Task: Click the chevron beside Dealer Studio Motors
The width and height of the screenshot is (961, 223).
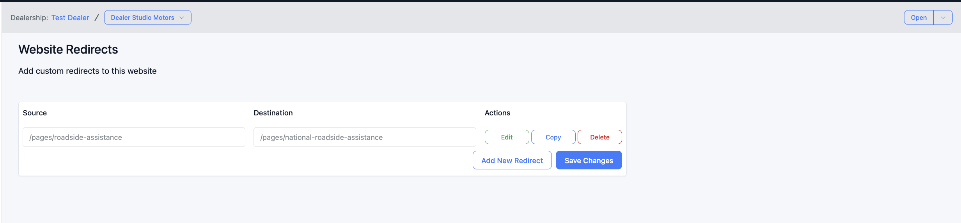Action: (x=182, y=17)
